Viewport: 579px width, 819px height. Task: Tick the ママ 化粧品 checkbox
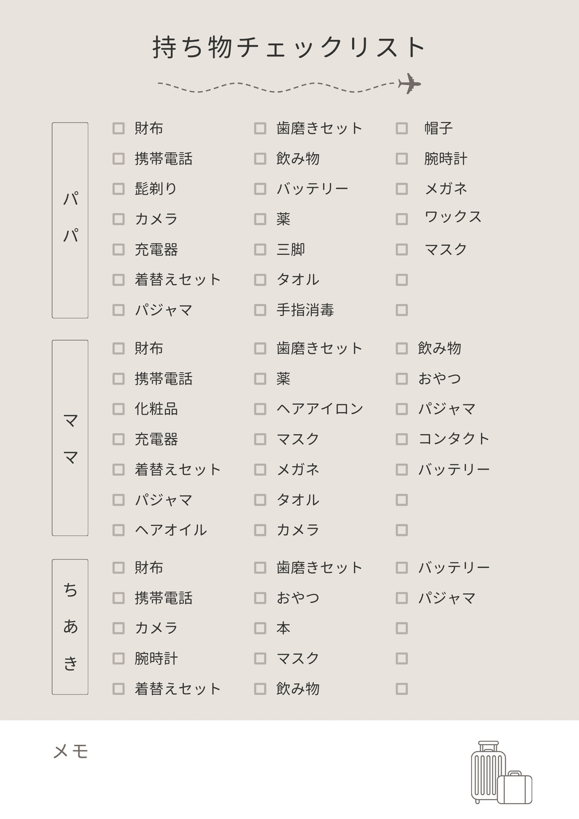tap(118, 409)
